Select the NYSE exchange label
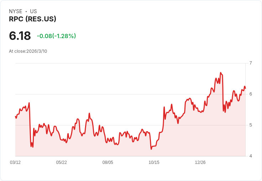 (16, 11)
